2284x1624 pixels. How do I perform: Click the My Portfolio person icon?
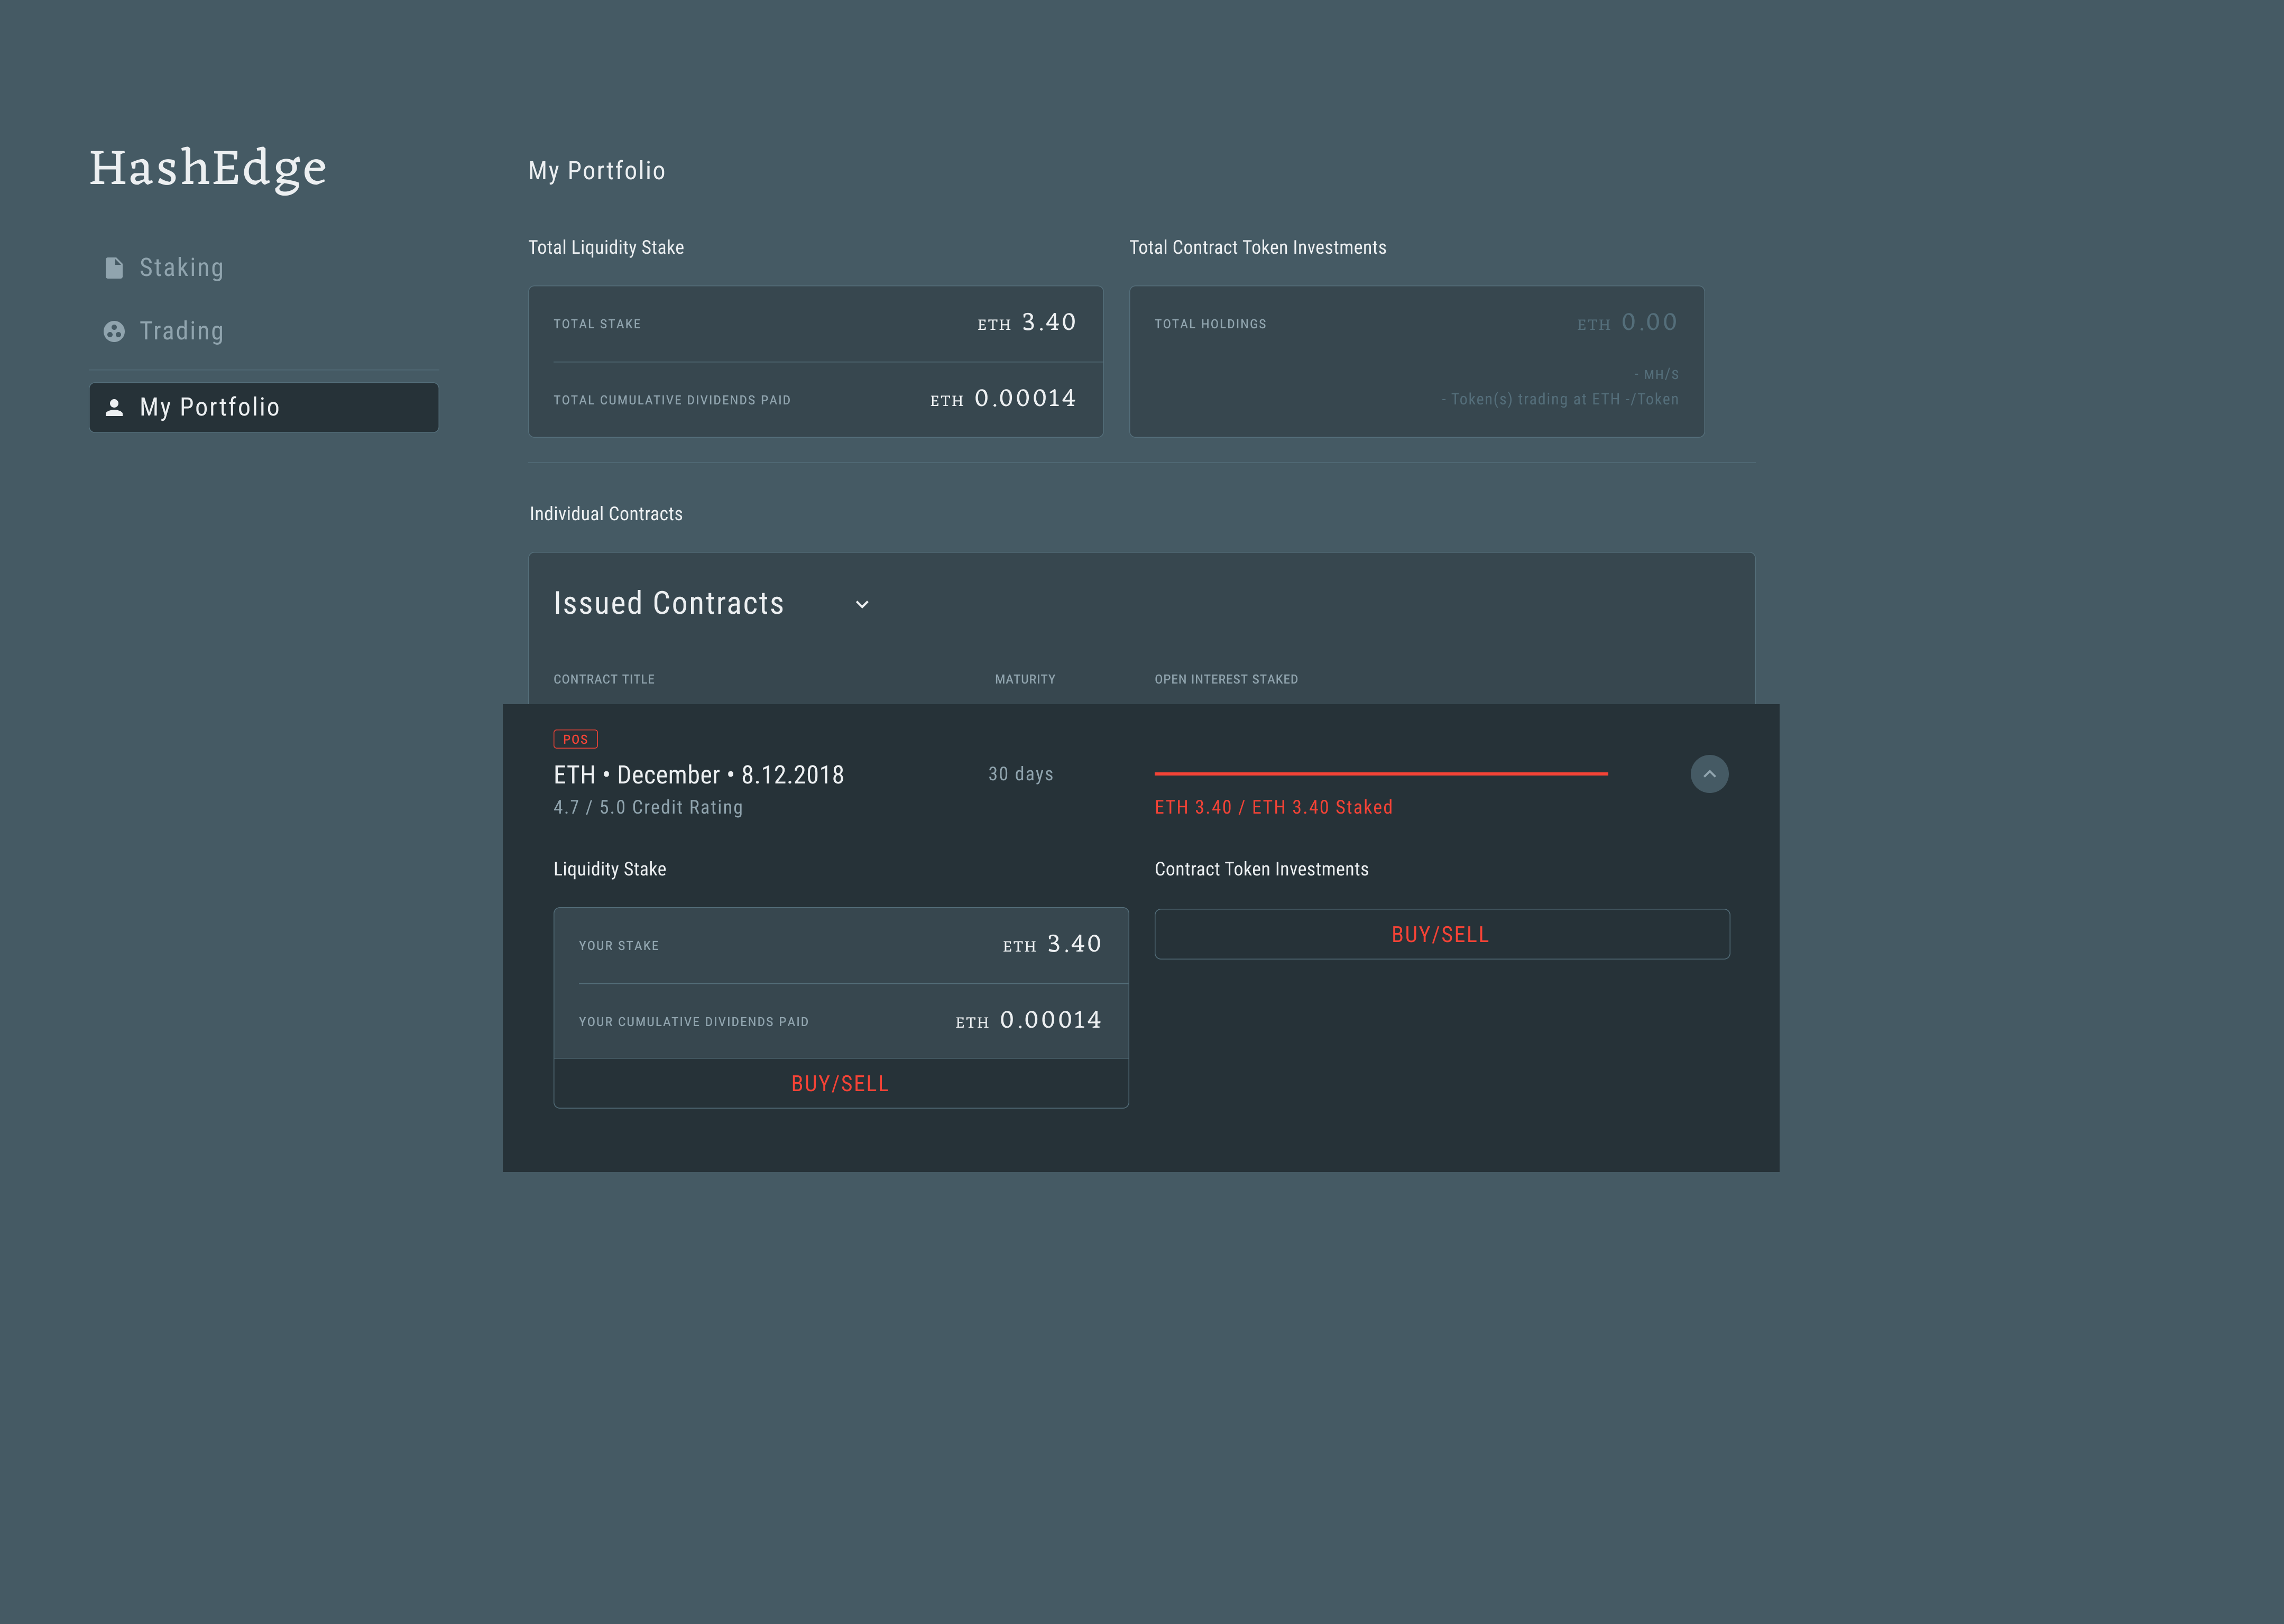114,407
